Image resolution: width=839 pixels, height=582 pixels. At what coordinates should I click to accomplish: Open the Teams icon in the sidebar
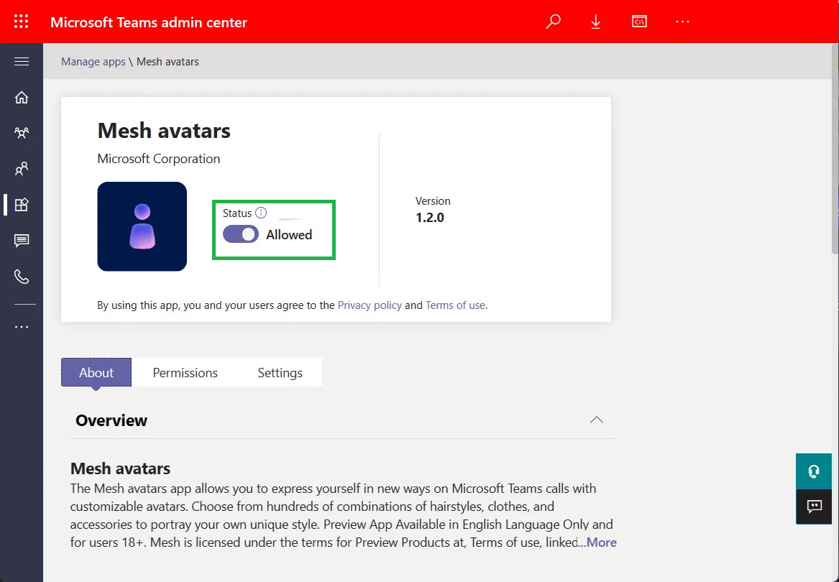point(22,133)
